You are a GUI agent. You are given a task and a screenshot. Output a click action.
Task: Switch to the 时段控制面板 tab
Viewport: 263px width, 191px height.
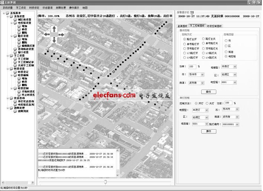(214, 25)
